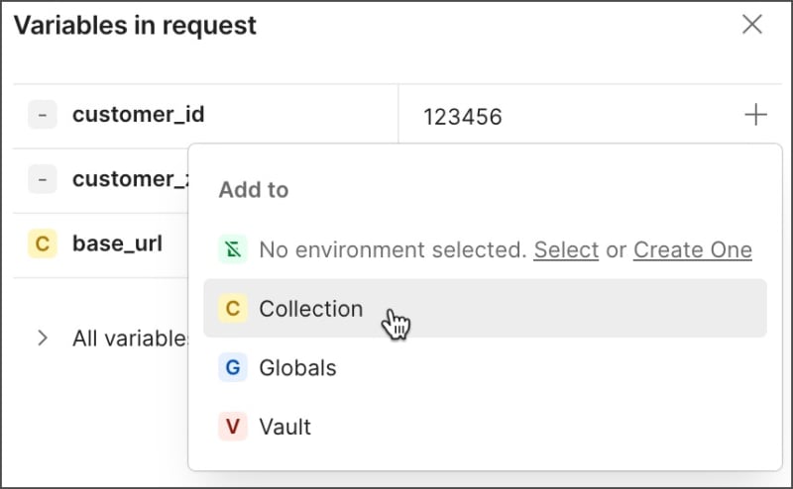
Task: Click the Variables in request heading
Action: pyautogui.click(x=135, y=26)
